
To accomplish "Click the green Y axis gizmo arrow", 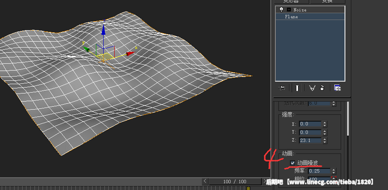I will pos(86,49).
